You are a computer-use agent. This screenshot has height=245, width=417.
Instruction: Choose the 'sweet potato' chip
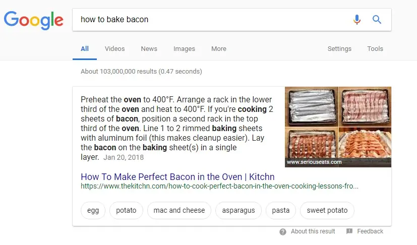click(327, 210)
